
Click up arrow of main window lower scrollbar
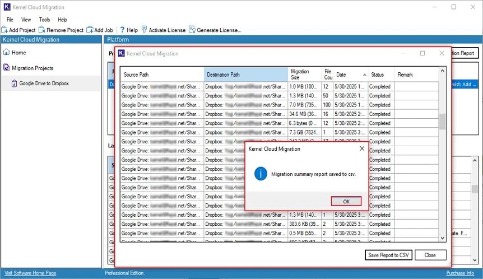(475, 160)
